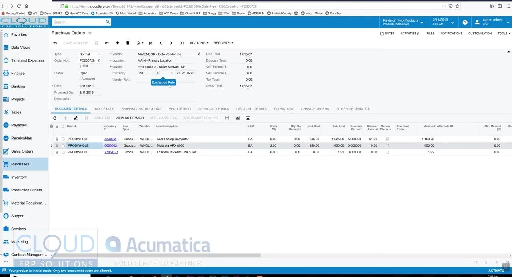This screenshot has width=512, height=277.
Task: Open the Support module
Action: (18, 216)
